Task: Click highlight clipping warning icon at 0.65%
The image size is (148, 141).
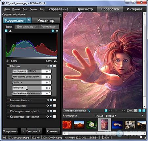Action: tap(55, 61)
